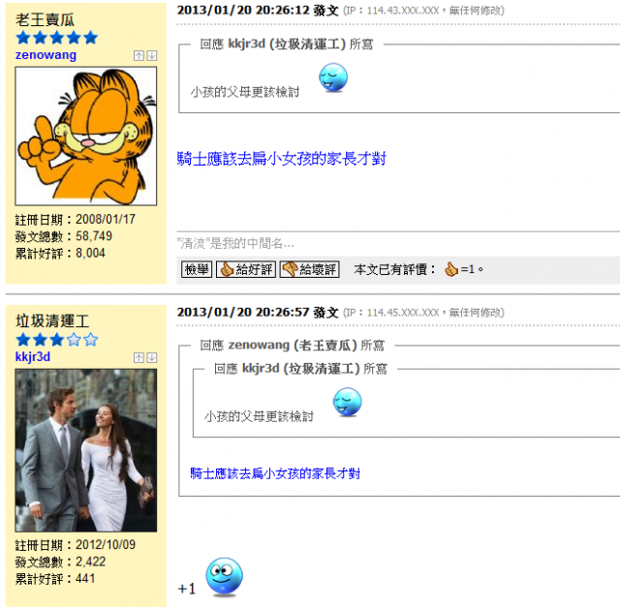Report the post with 檢舉 button

click(x=197, y=269)
